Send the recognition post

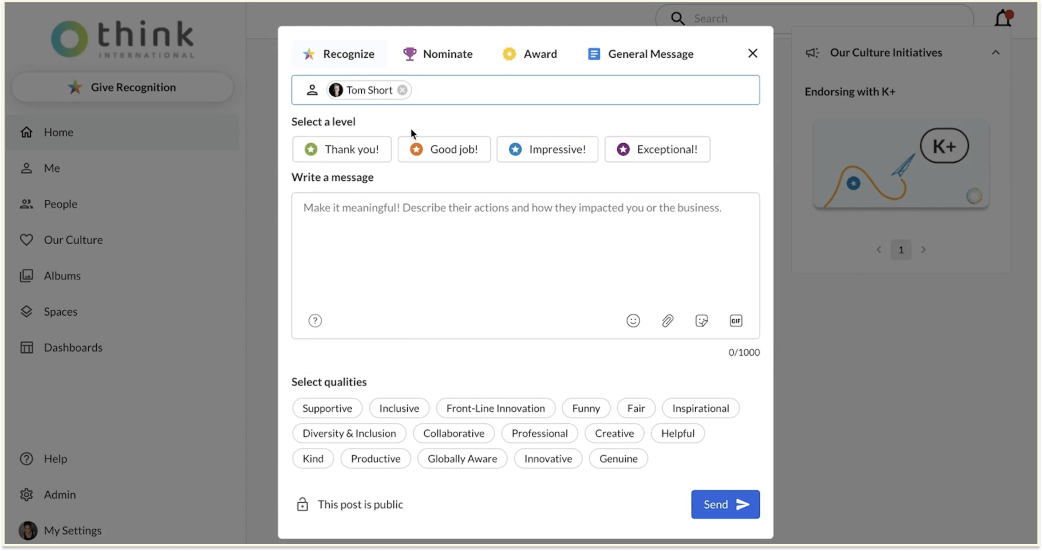coord(725,504)
